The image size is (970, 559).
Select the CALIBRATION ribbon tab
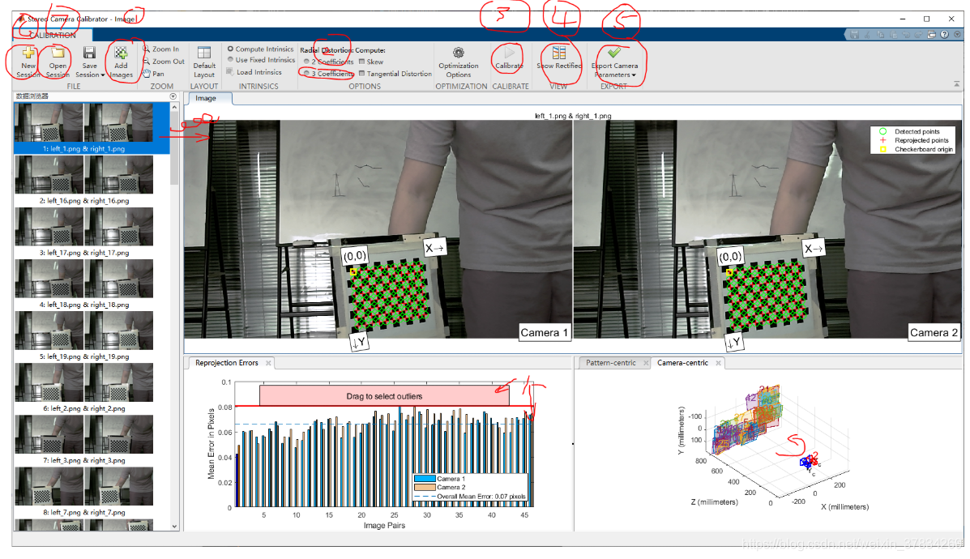pyautogui.click(x=53, y=35)
